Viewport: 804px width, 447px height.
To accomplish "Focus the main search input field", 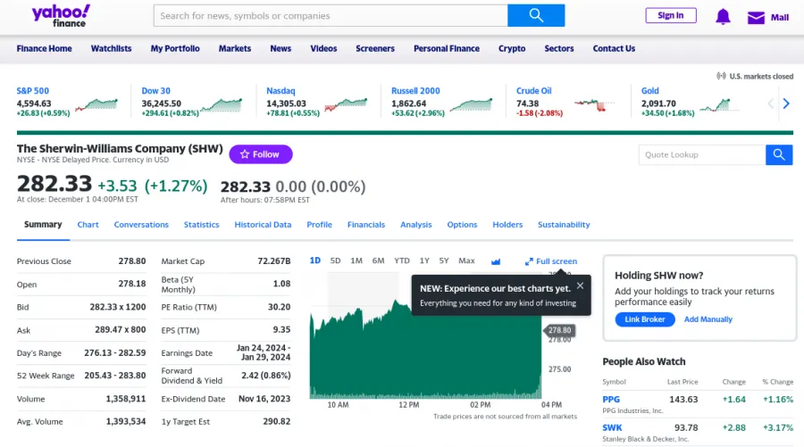I will click(331, 15).
